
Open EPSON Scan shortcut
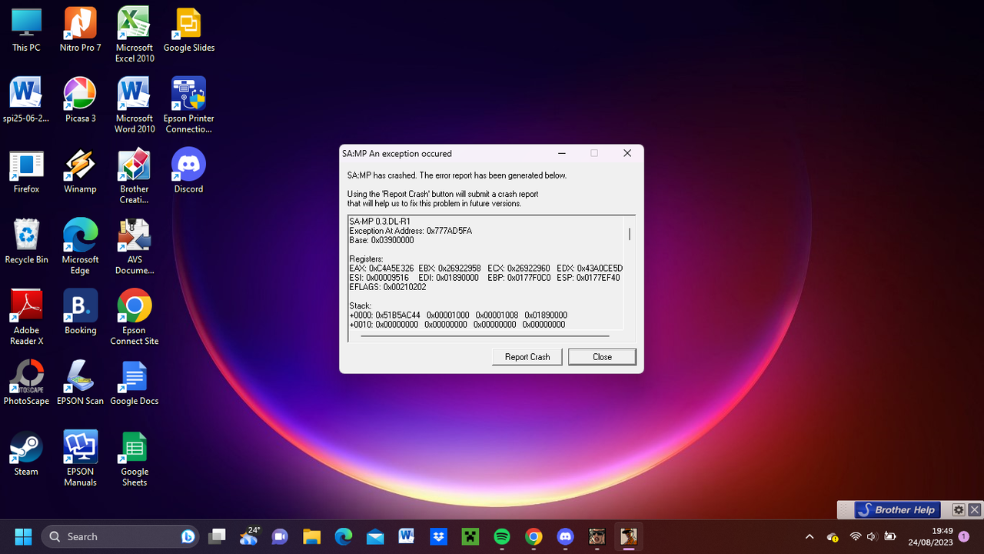80,382
